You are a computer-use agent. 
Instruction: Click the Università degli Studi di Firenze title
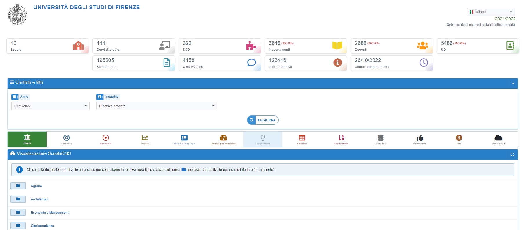tap(87, 7)
